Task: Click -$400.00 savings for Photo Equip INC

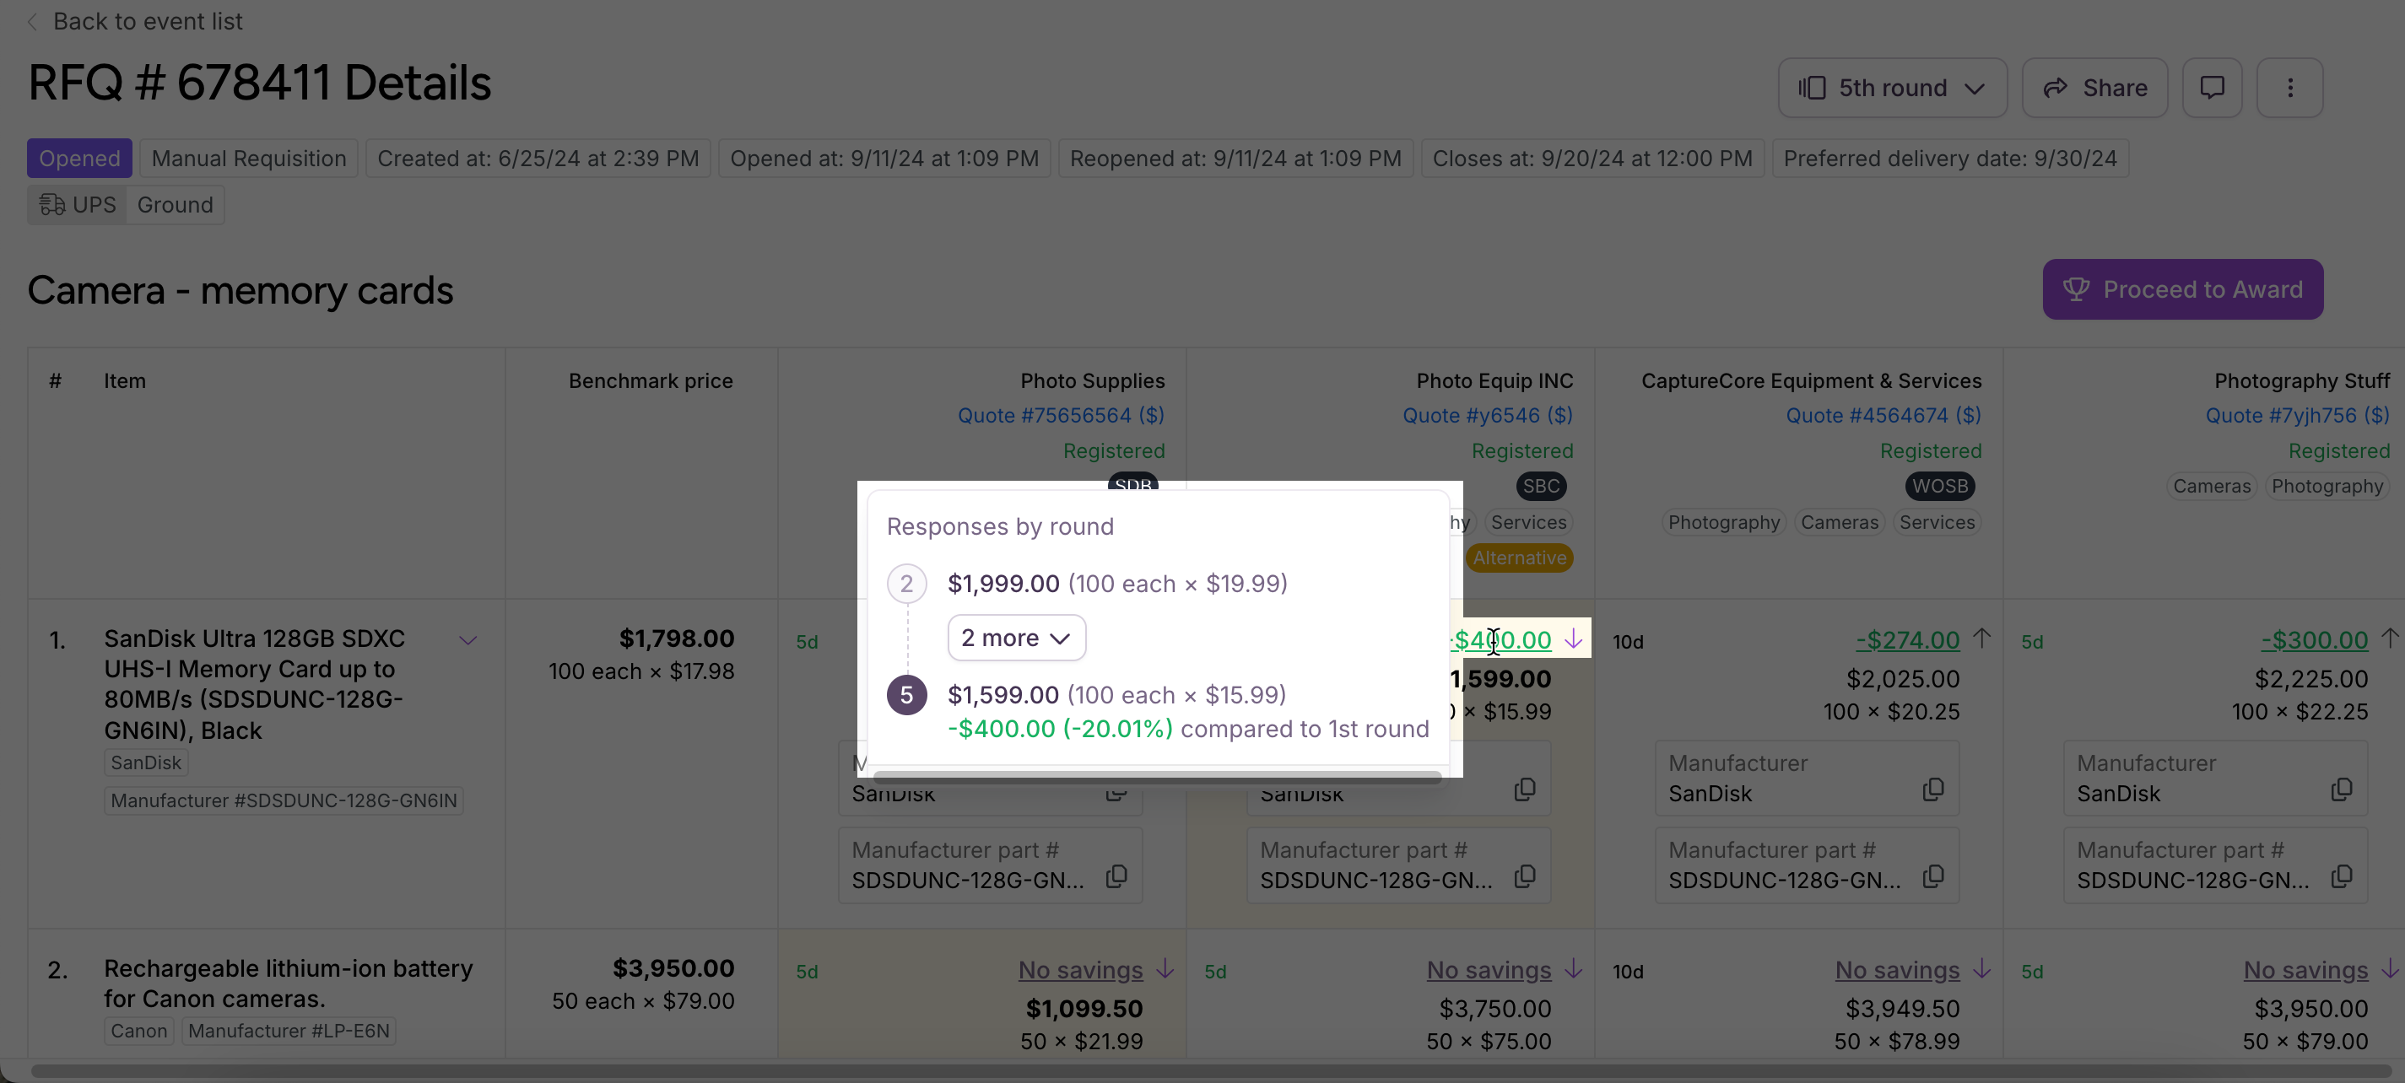Action: [x=1503, y=640]
